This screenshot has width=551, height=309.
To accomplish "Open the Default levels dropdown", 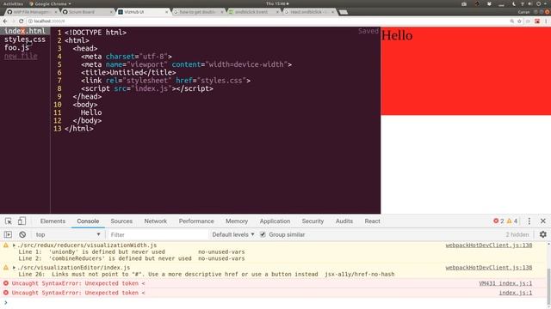I will click(x=233, y=234).
